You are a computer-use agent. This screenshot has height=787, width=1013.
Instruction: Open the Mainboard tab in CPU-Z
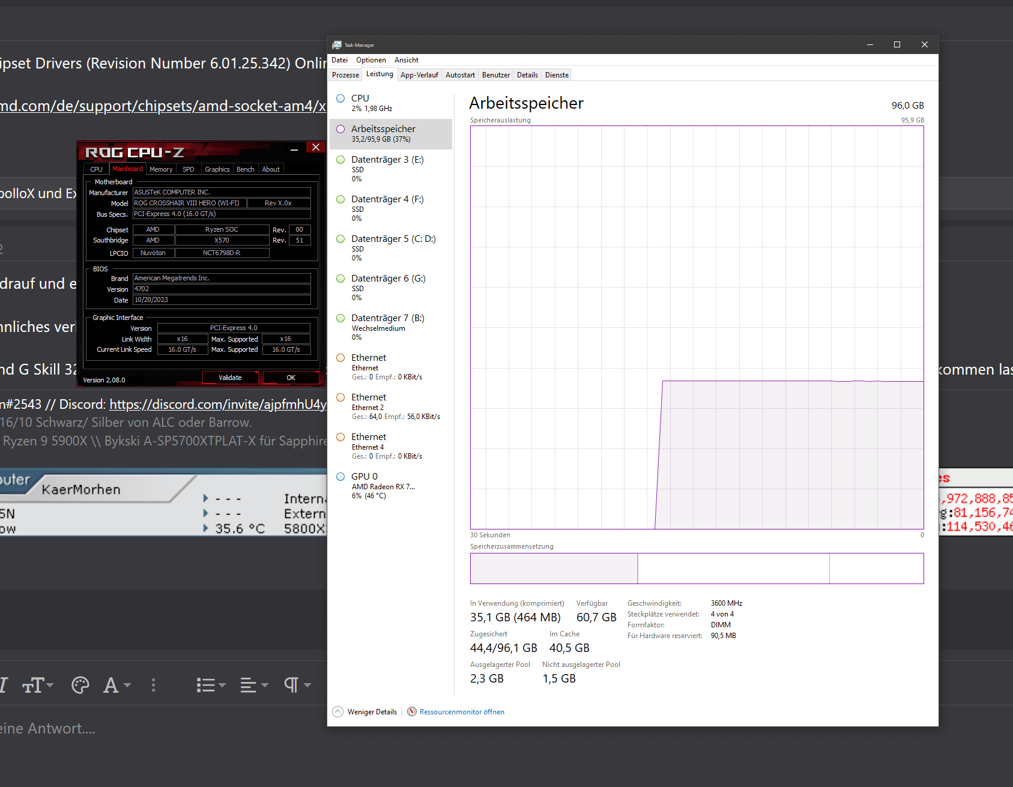pyautogui.click(x=127, y=169)
